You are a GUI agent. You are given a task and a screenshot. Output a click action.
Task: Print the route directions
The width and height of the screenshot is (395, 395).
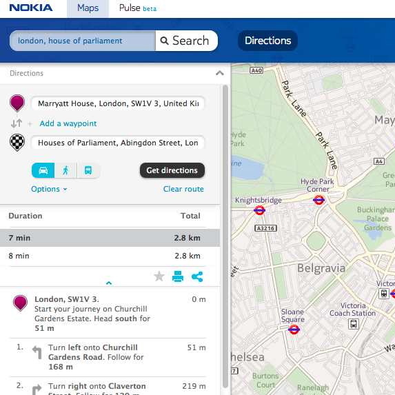coord(178,276)
